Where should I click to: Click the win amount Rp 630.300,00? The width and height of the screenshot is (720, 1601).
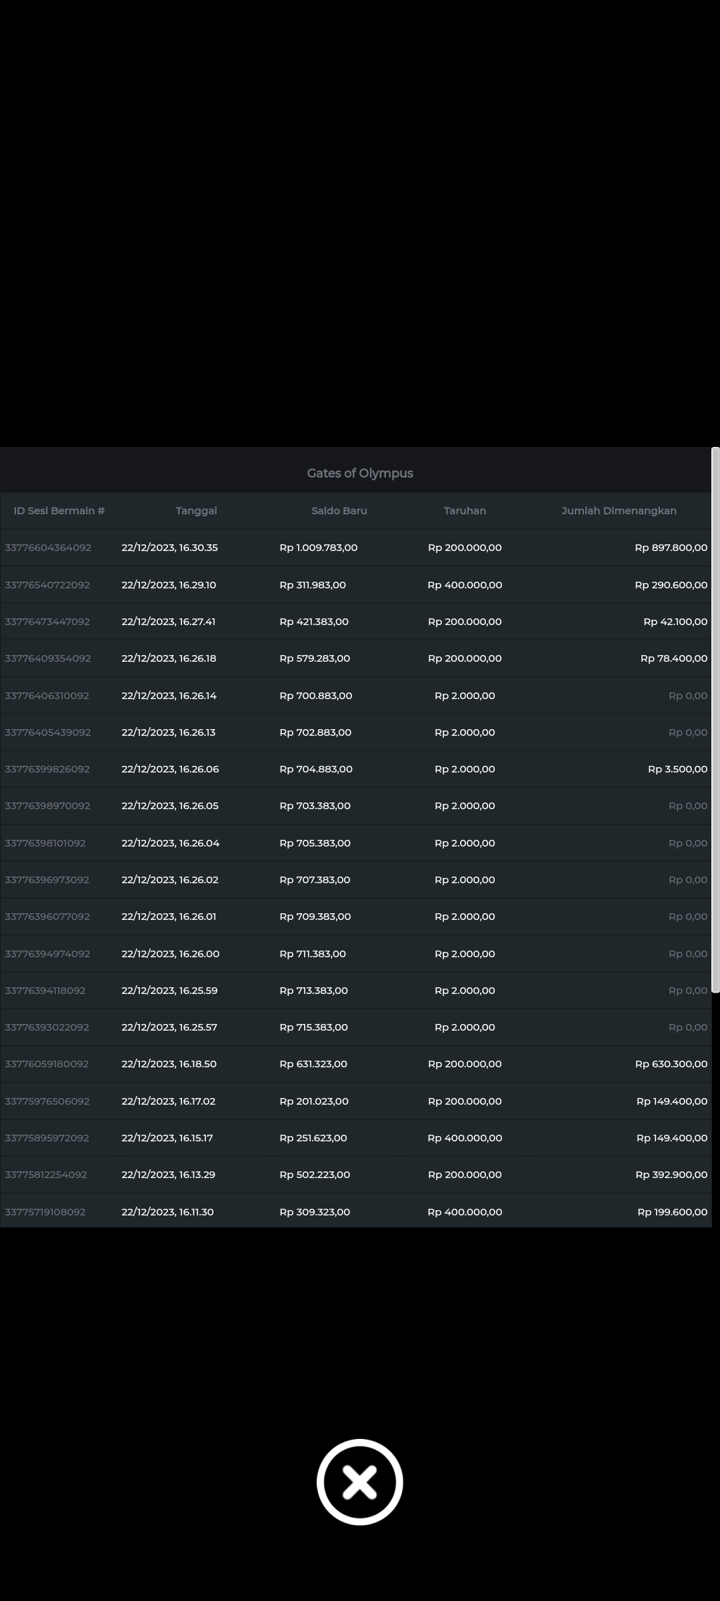[x=671, y=1064]
